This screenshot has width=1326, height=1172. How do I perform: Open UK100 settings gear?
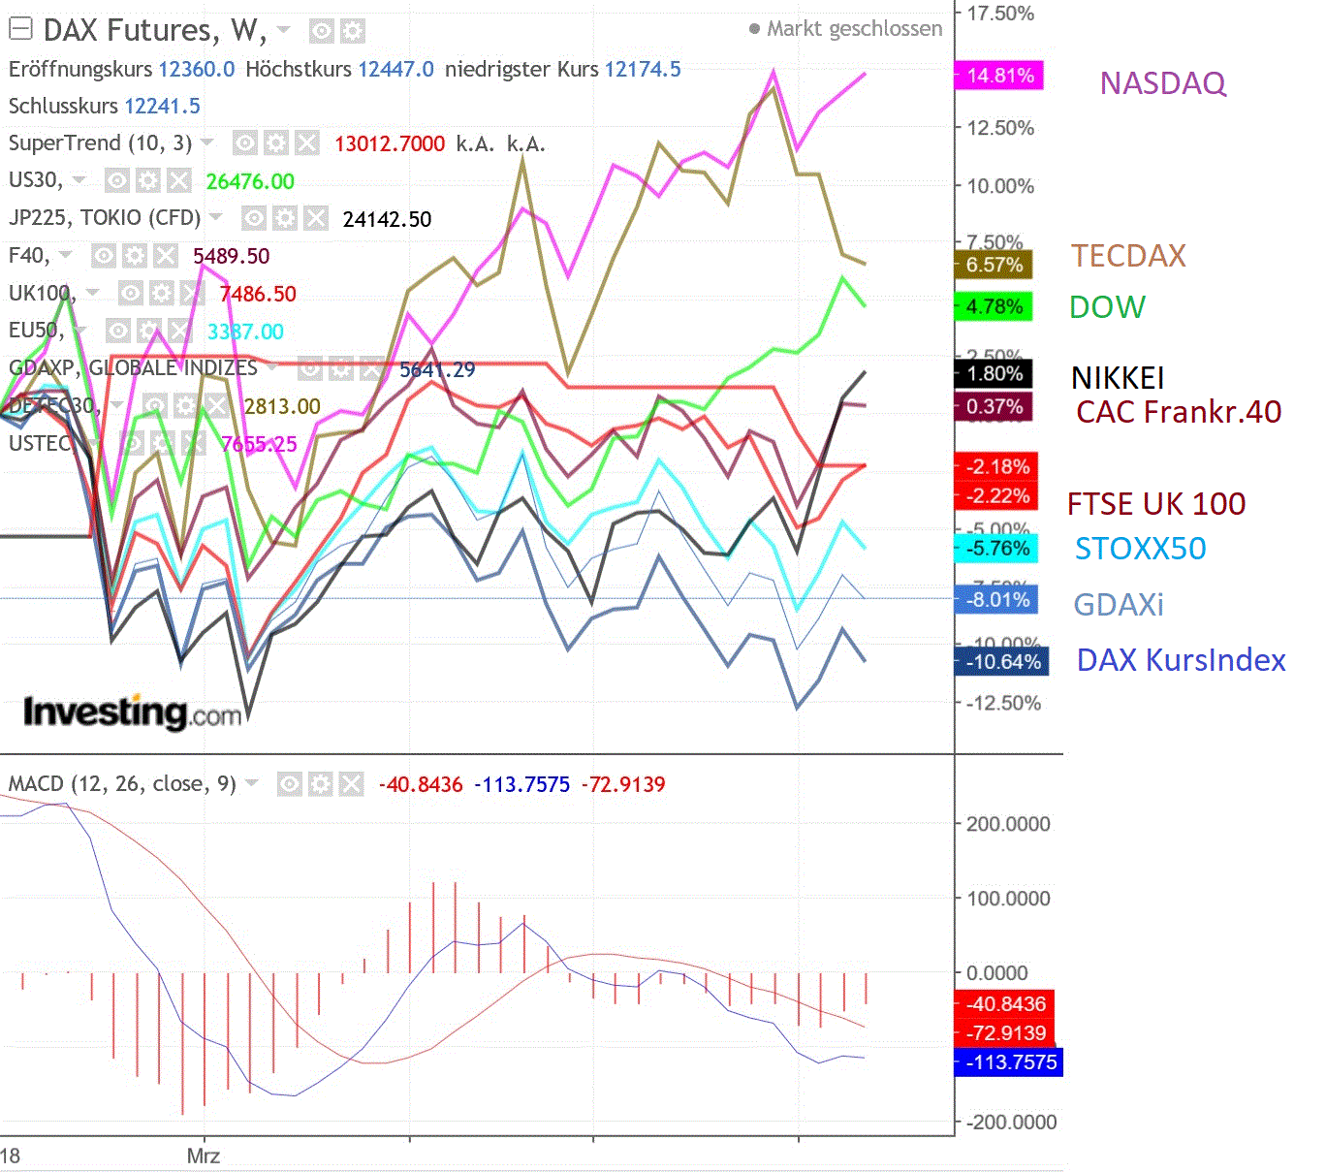pos(161,294)
